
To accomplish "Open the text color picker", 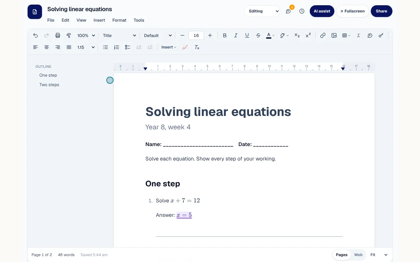I will point(270,35).
